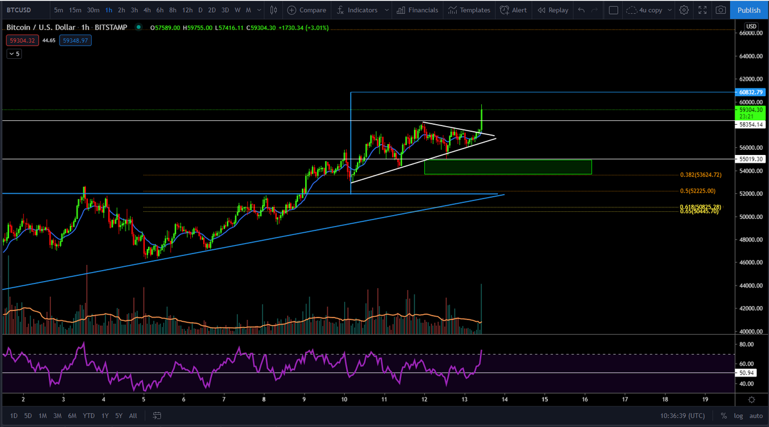
Task: Toggle logarithmic scale with 'log'
Action: point(738,415)
